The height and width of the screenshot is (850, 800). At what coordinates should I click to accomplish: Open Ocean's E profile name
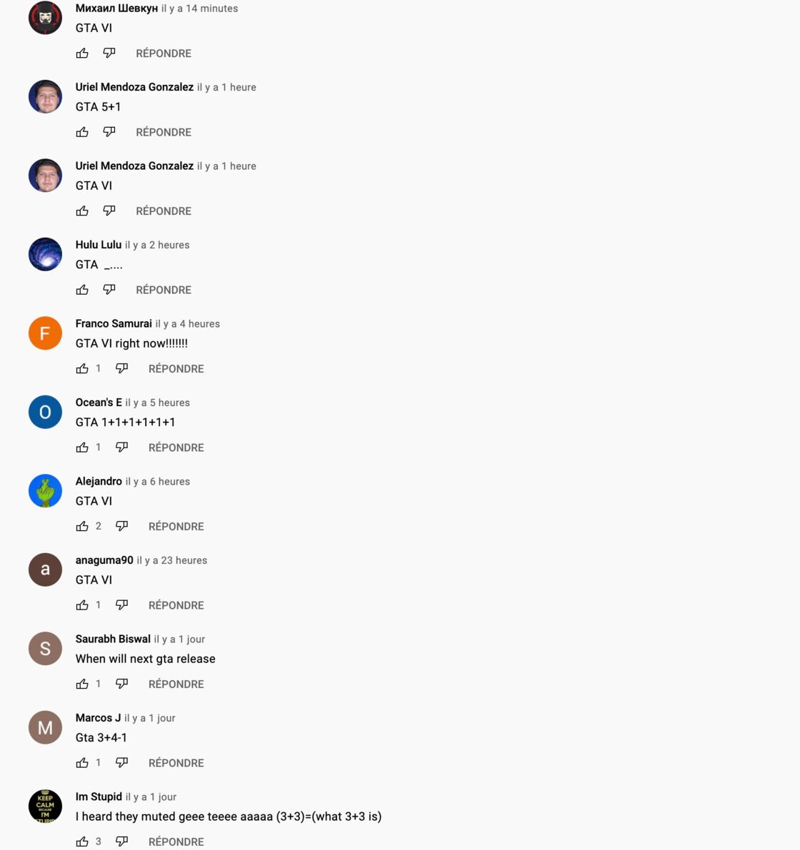tap(99, 403)
